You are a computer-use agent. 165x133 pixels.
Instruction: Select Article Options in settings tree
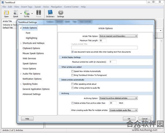(x=30, y=28)
